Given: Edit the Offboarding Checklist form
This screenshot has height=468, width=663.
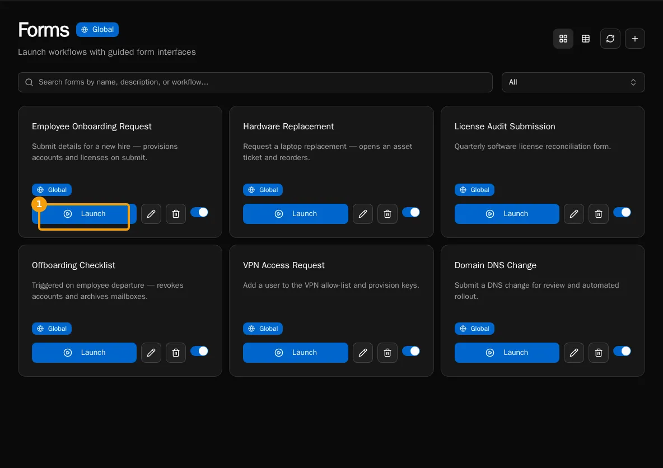Looking at the screenshot, I should click(151, 353).
